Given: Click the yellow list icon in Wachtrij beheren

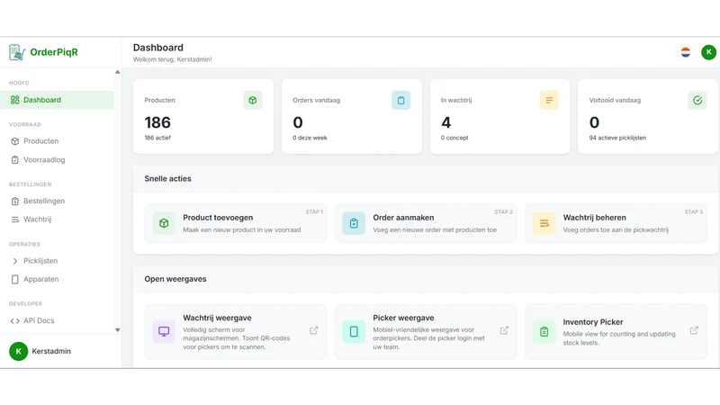Looking at the screenshot, I should click(544, 223).
